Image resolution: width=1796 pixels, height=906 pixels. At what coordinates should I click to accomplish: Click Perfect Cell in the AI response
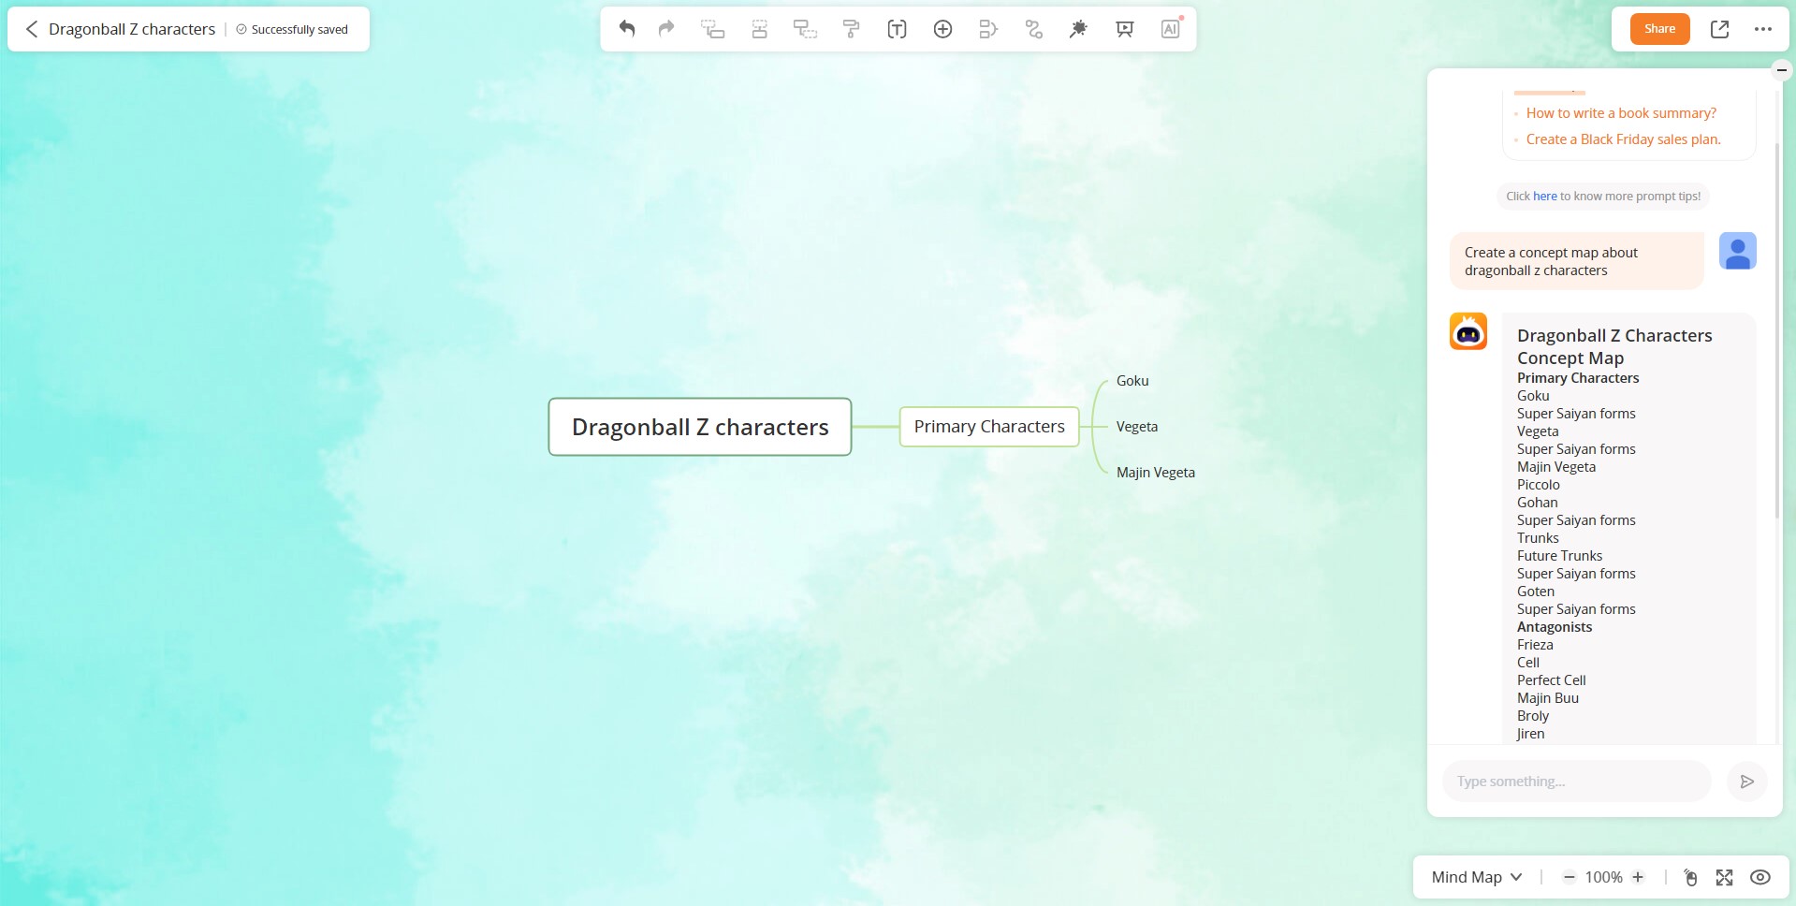(x=1551, y=680)
